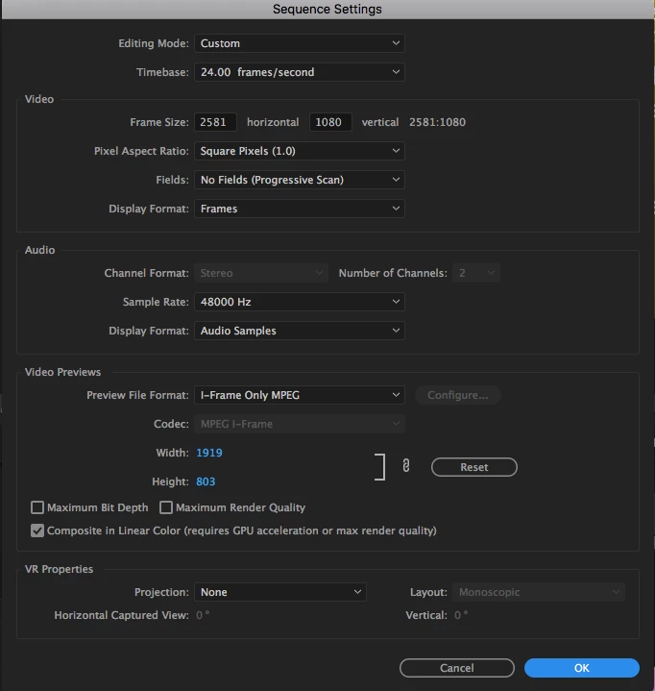Click the Layout Monoscopic dropdown

pos(539,592)
